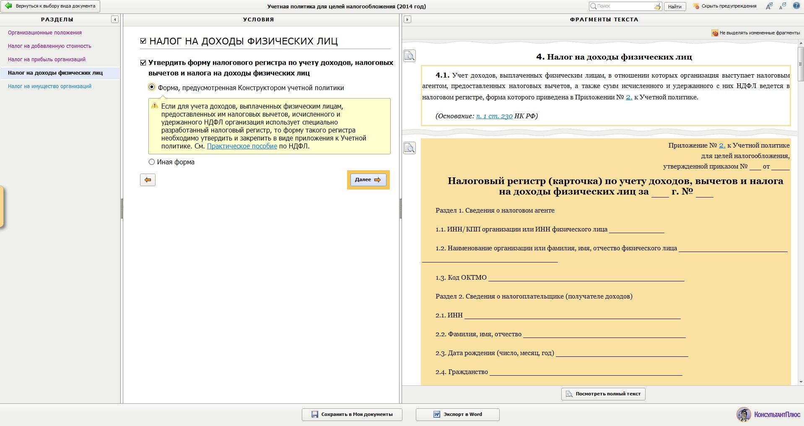Open the 'Практическое пособие' link
804x426 pixels.
[x=242, y=146]
